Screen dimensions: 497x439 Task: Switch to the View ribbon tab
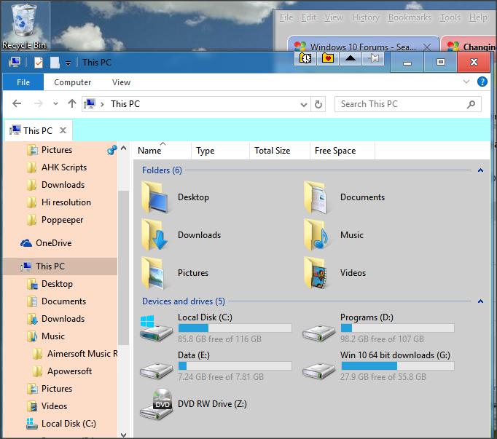click(x=121, y=82)
